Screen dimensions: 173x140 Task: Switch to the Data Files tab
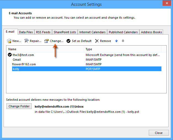click(26, 32)
